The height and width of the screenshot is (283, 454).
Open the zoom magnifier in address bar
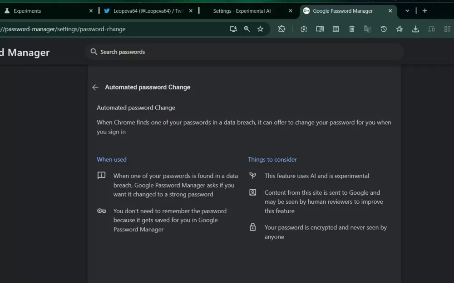point(247,29)
